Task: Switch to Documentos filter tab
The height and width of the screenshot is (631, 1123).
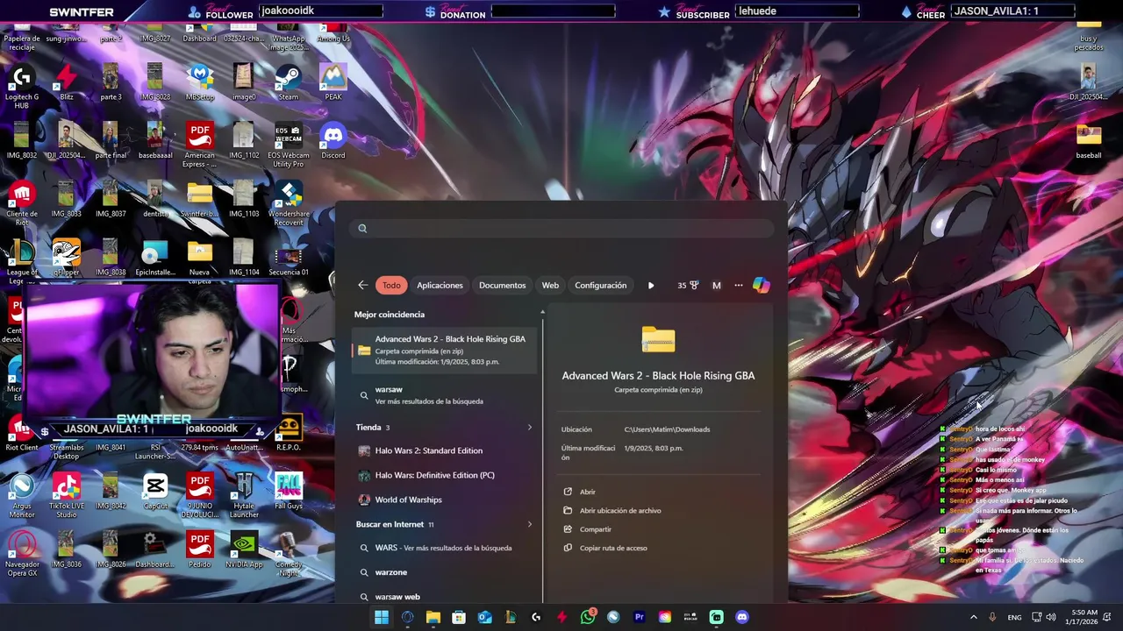Action: pyautogui.click(x=502, y=285)
